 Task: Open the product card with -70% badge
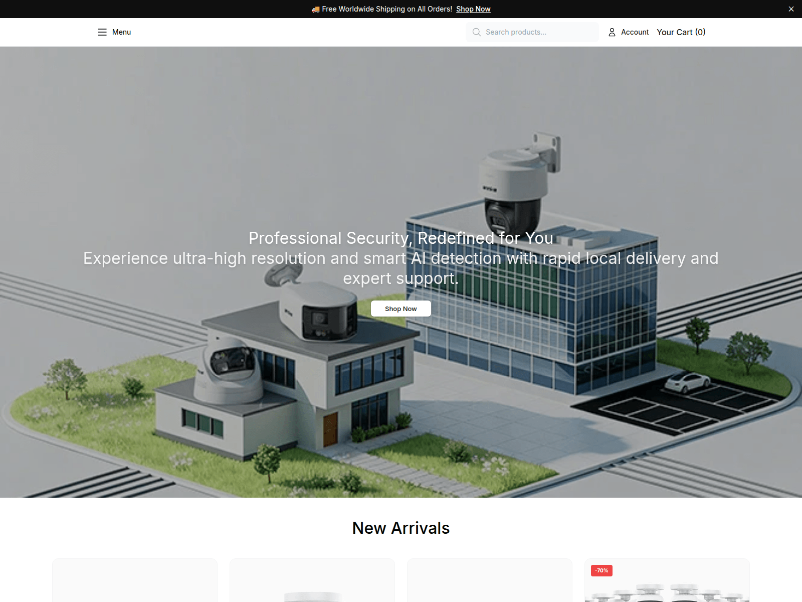click(667, 580)
